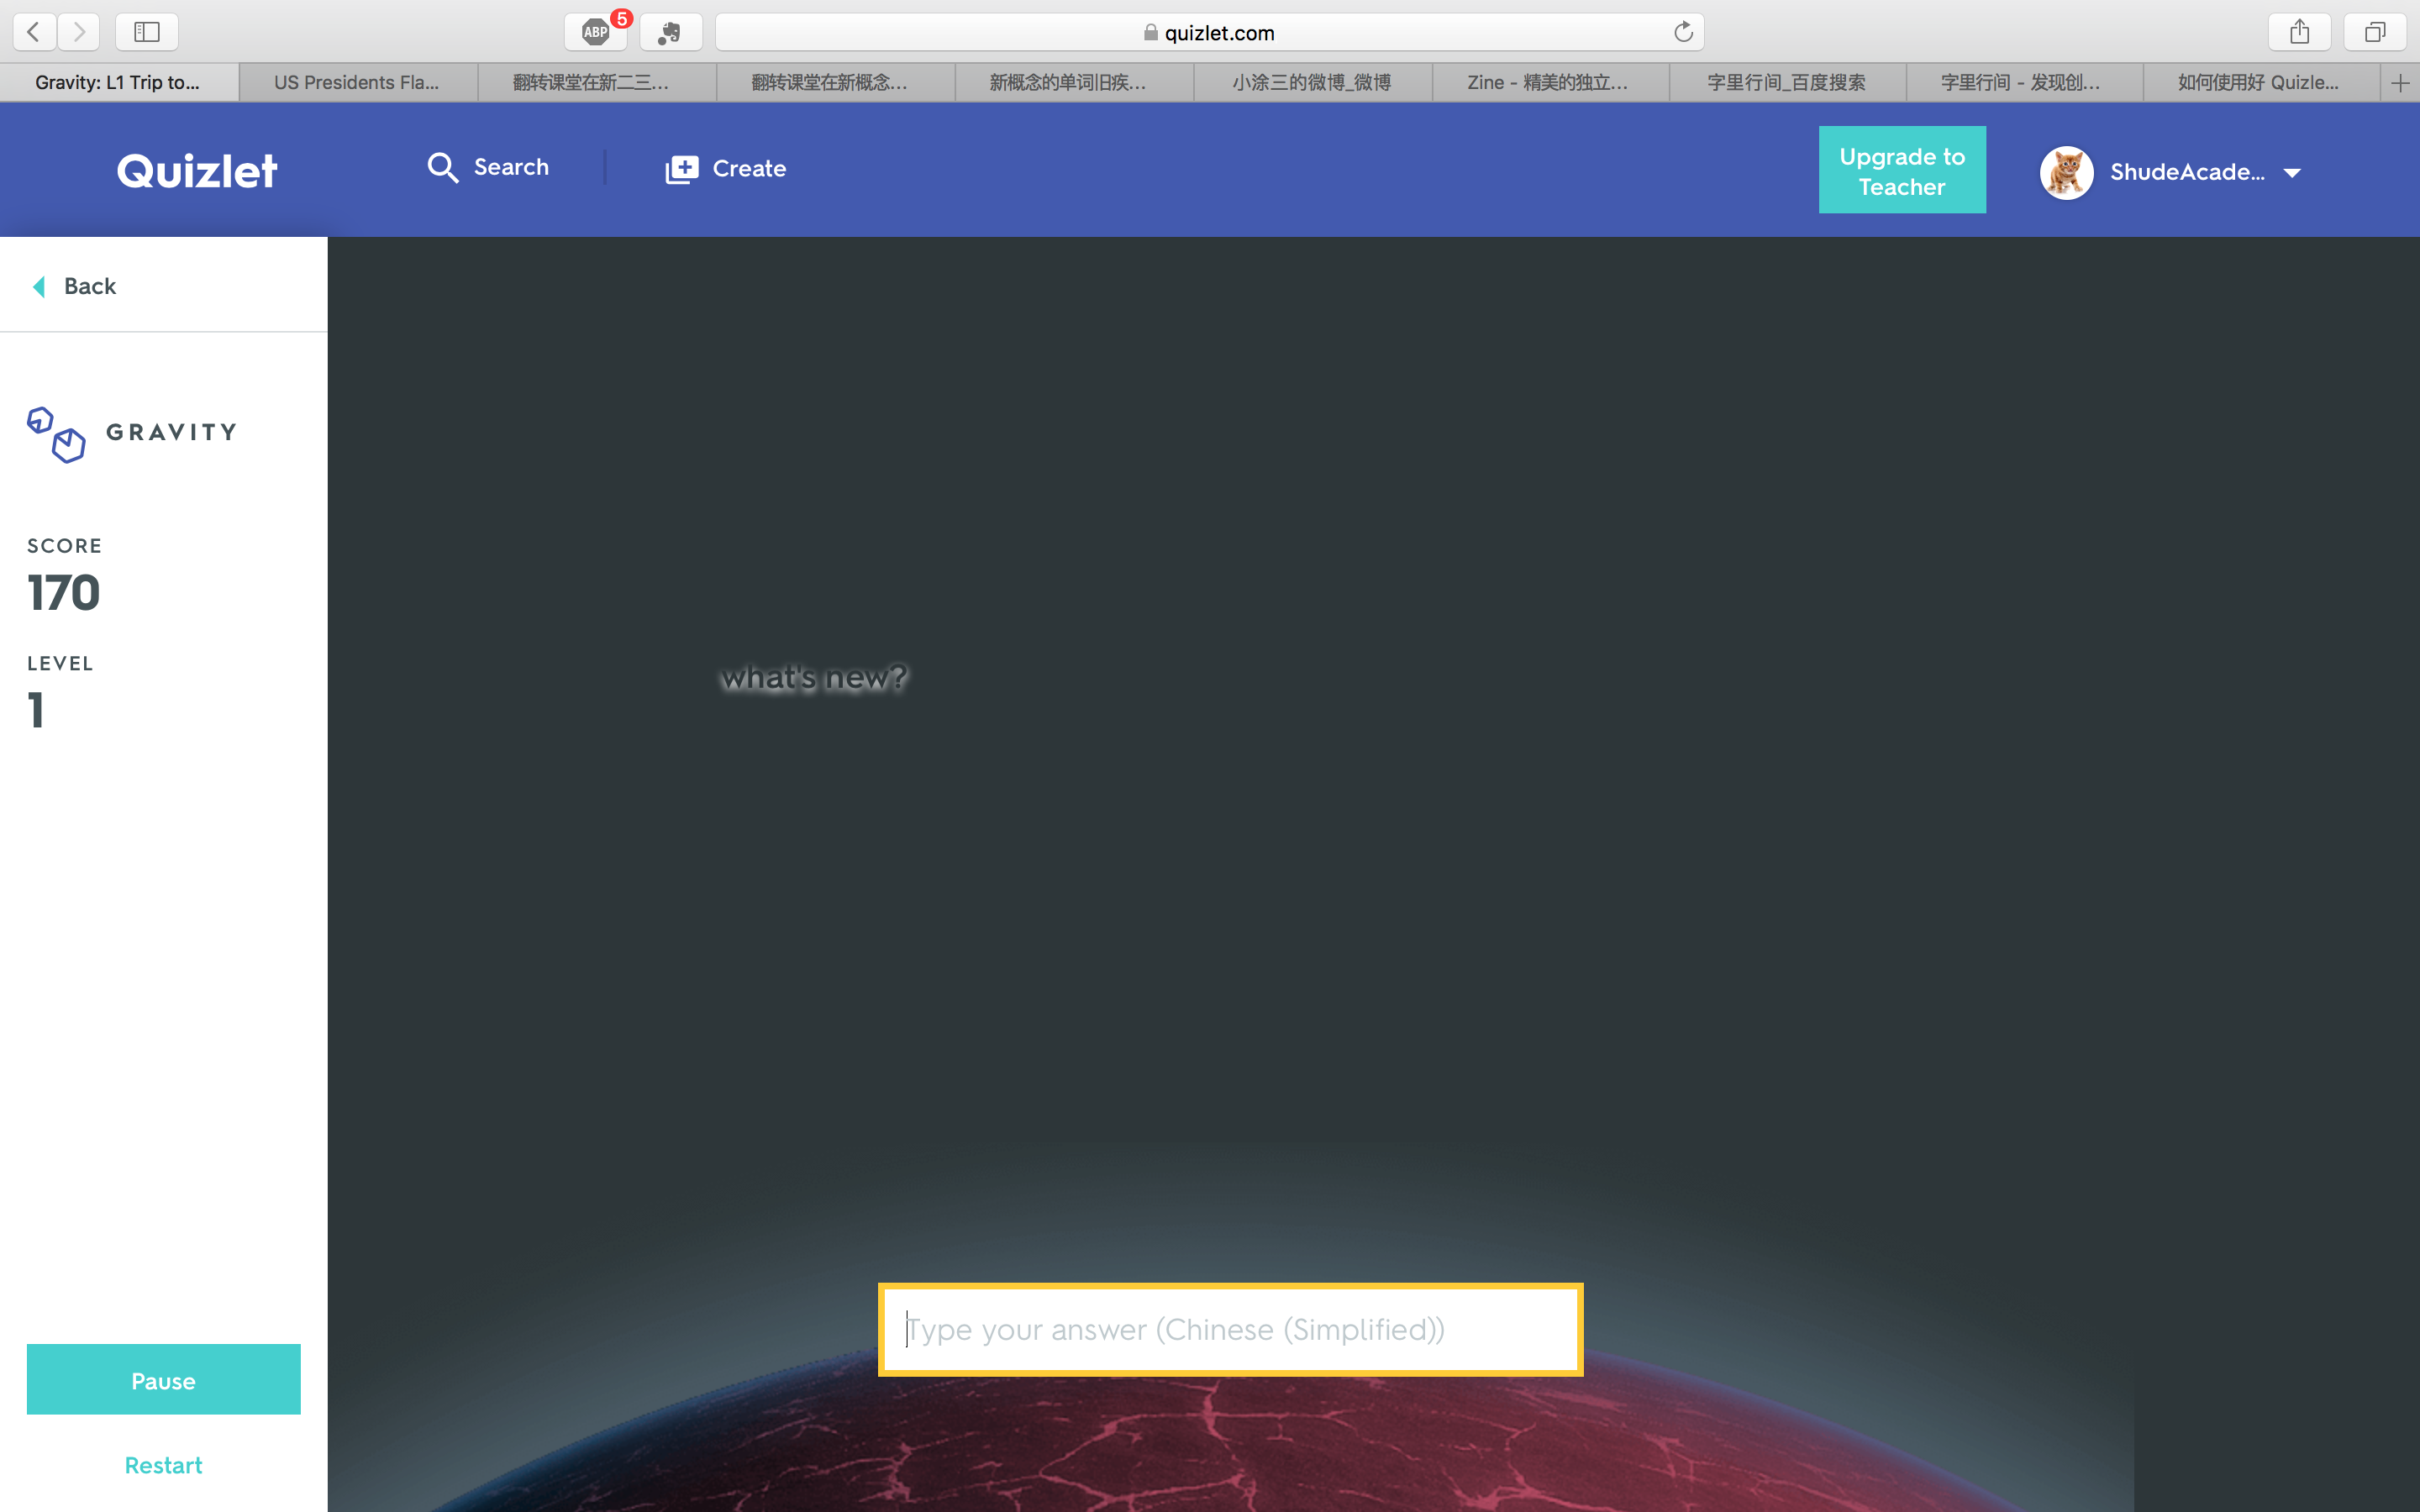Image resolution: width=2420 pixels, height=1512 pixels.
Task: Restart the Gravity game
Action: pyautogui.click(x=163, y=1464)
